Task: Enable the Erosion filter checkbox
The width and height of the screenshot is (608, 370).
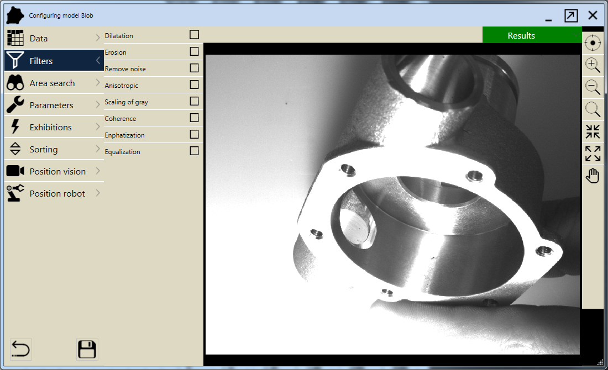Action: pyautogui.click(x=194, y=51)
